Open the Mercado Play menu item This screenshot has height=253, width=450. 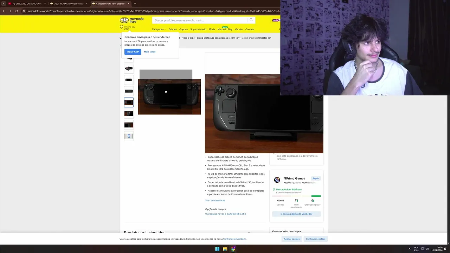(225, 29)
